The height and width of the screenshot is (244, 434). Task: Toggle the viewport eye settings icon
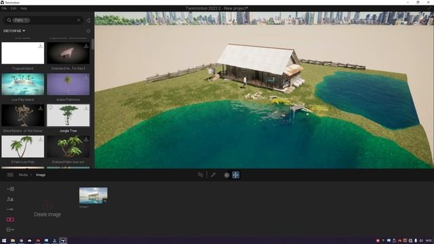[x=416, y=23]
